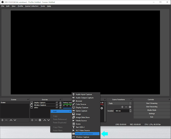Adjust Duration with the spinner arrows
The width and height of the screenshot is (171, 139).
coord(130,111)
